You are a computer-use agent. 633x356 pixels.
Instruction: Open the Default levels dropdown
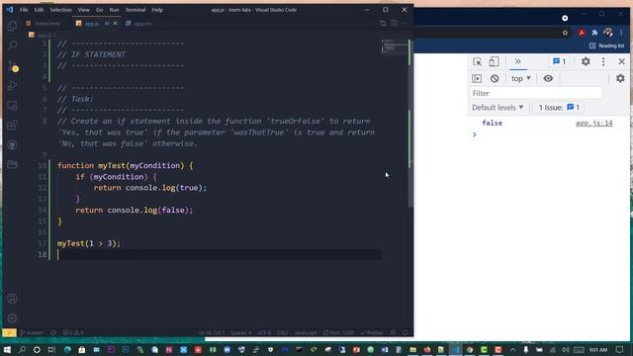click(x=497, y=108)
